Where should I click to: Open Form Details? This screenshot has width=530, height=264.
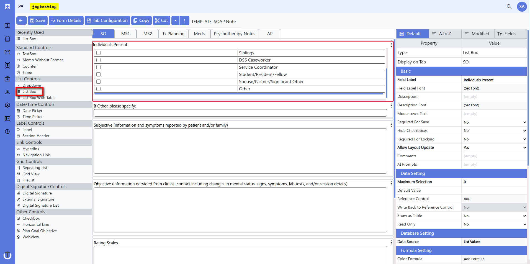66,20
